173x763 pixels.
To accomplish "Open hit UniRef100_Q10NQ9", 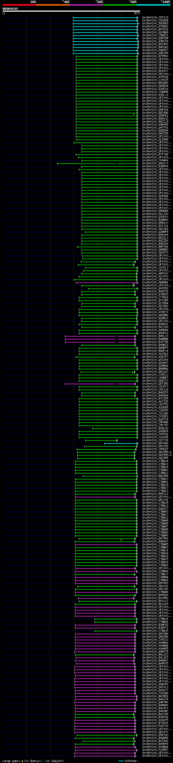I will point(155,32).
